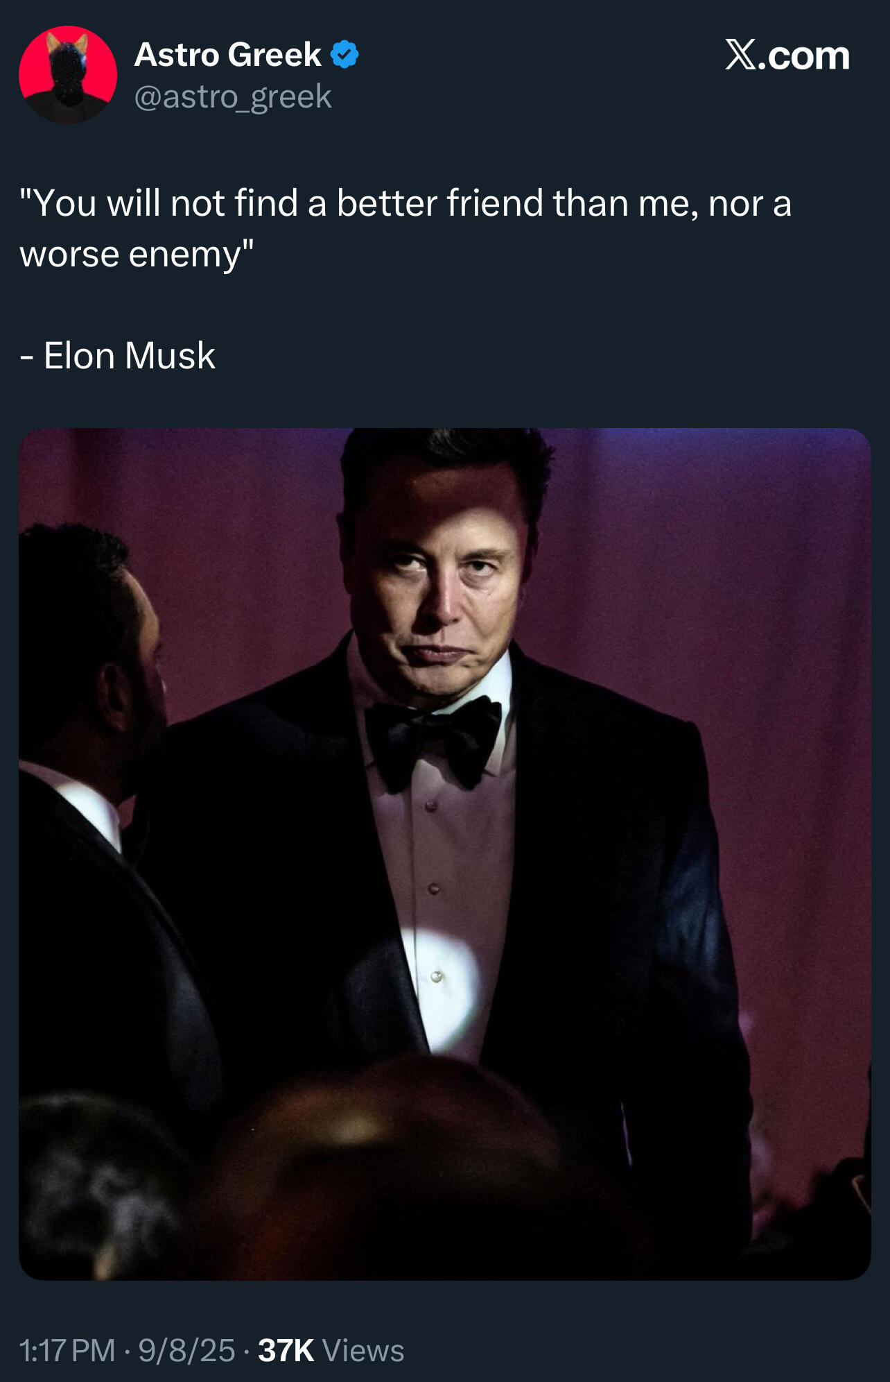Open the @astro_greek handle link
This screenshot has height=1382, width=890.
click(x=233, y=96)
